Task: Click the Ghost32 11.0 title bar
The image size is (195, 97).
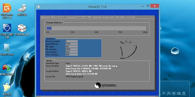Action: click(97, 7)
